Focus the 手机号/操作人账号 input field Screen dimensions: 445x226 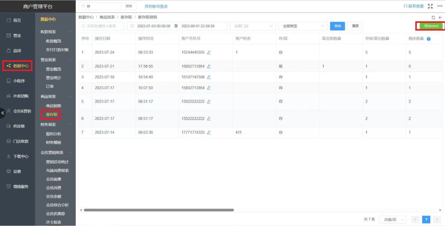tap(102, 26)
